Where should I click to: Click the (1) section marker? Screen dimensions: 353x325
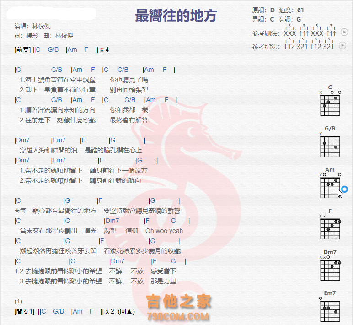point(18,301)
